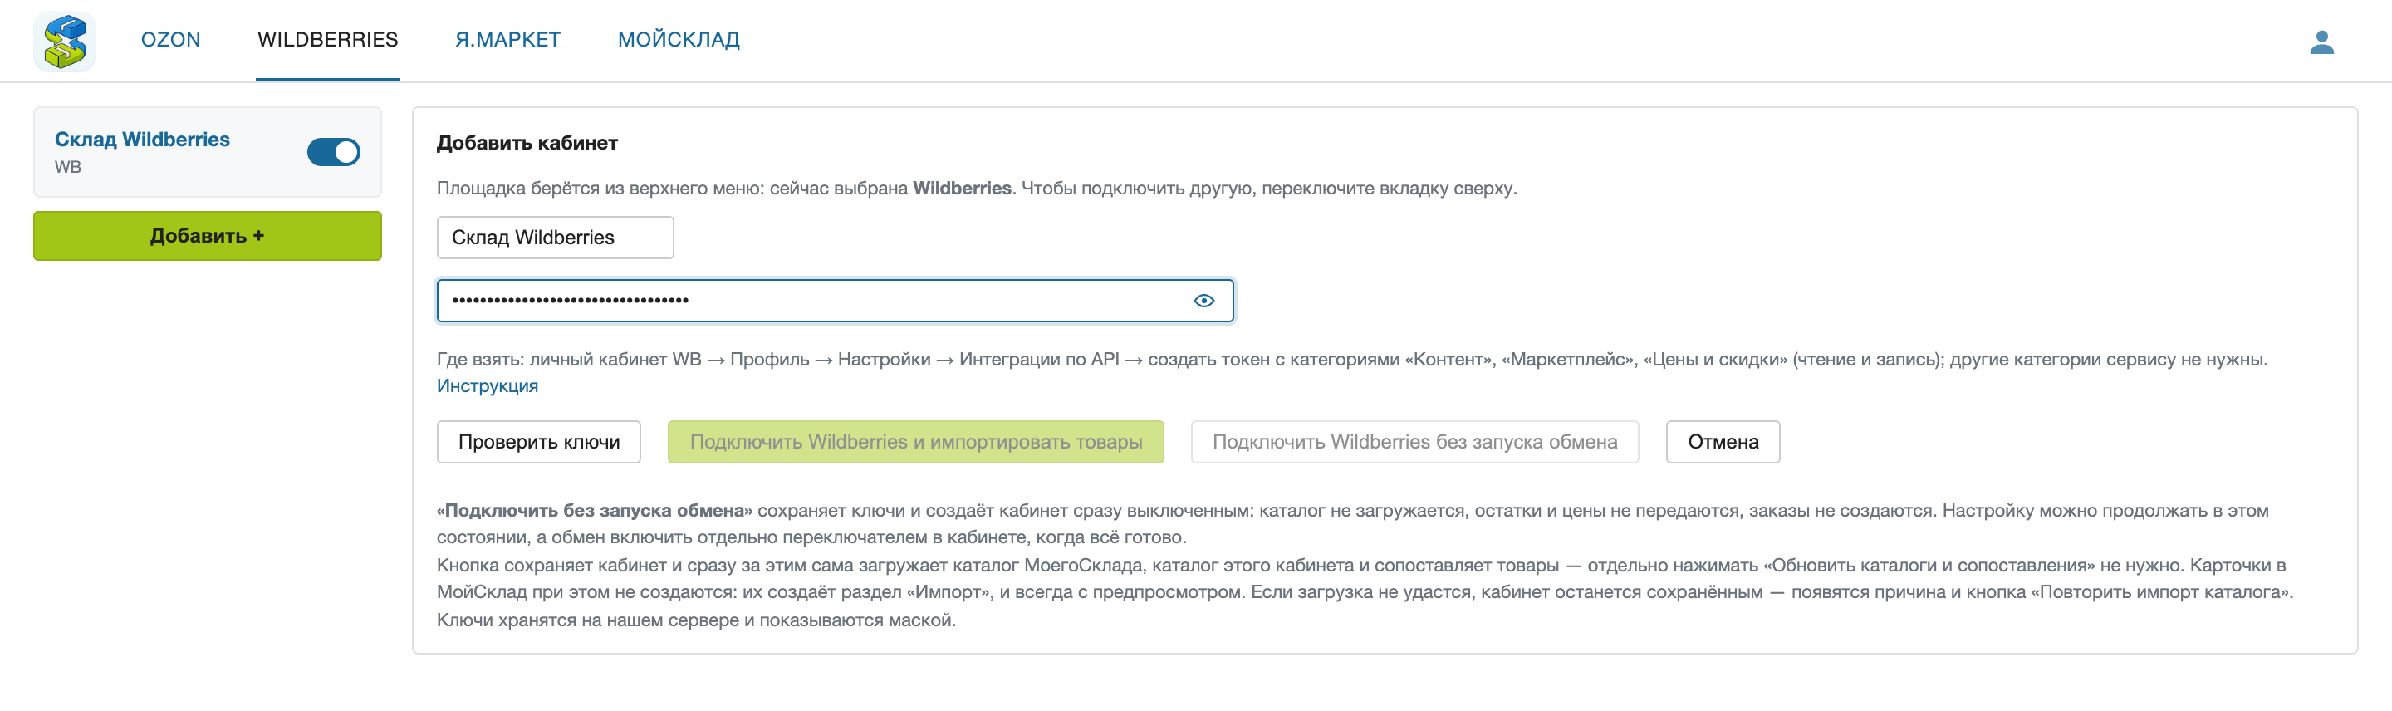Reveal the token with the eye icon
Image resolution: width=2392 pixels, height=711 pixels.
1203,301
